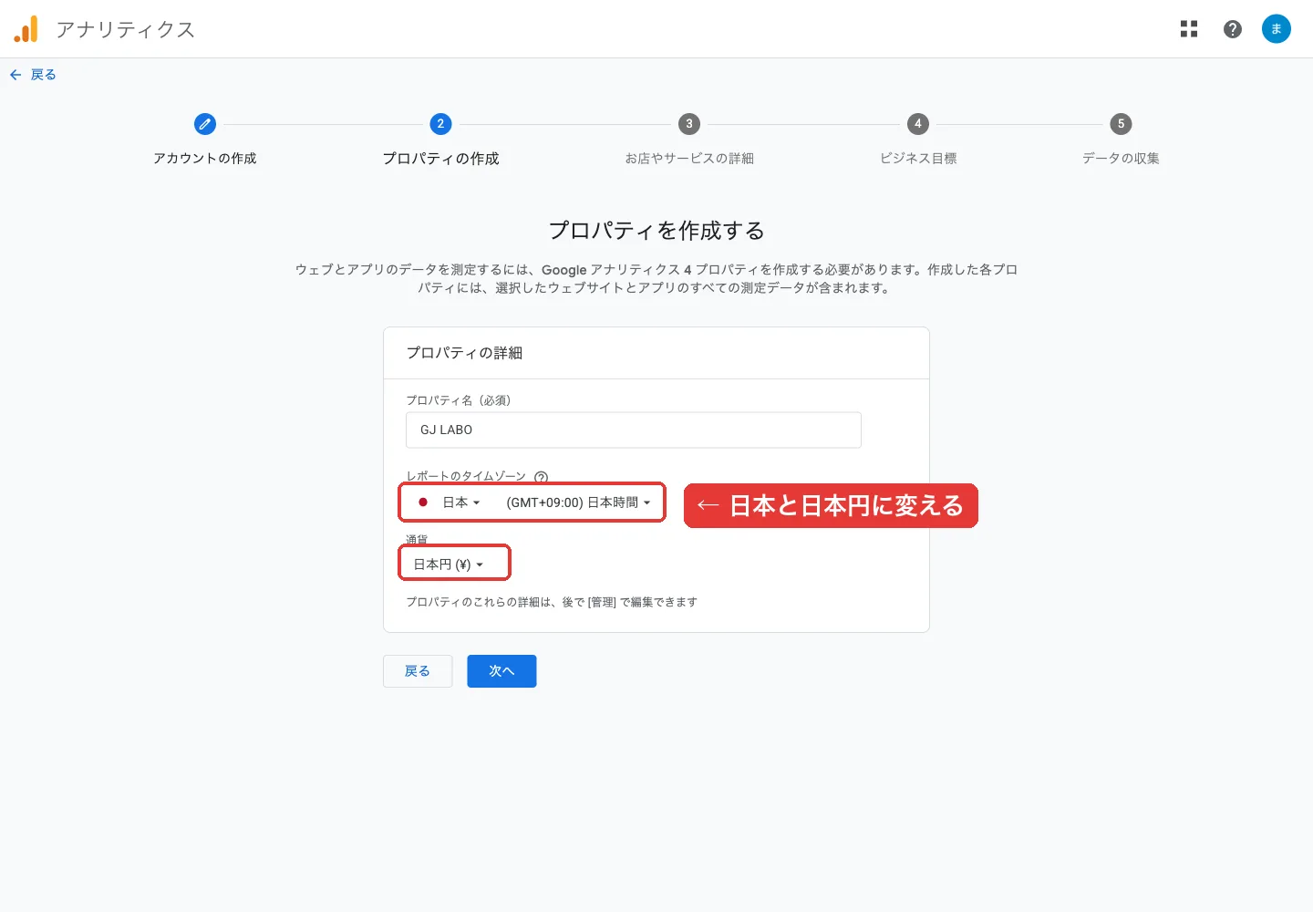Open the help question mark icon
The height and width of the screenshot is (912, 1313).
(x=1233, y=29)
